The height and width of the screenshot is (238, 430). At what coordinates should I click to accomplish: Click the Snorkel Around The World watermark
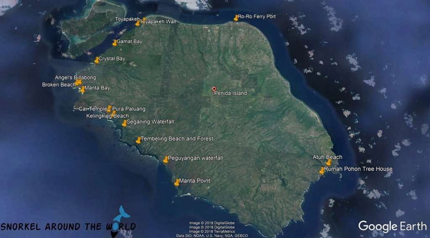click(x=68, y=227)
